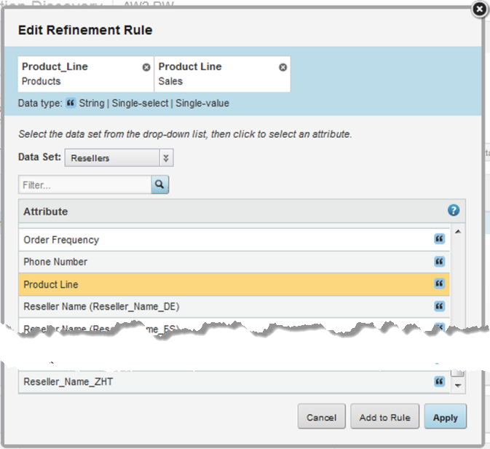Click the attribute list scroll down arrow
Viewport: 490px width, 449px height.
(x=458, y=386)
